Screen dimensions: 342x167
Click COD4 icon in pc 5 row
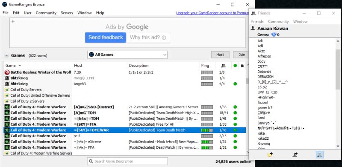click(x=7, y=136)
